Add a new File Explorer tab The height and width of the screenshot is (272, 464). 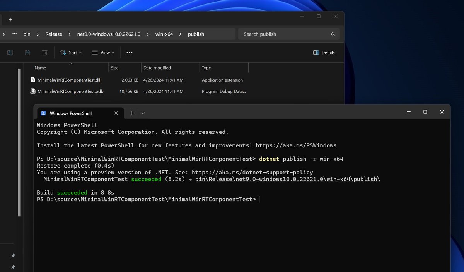[10, 19]
